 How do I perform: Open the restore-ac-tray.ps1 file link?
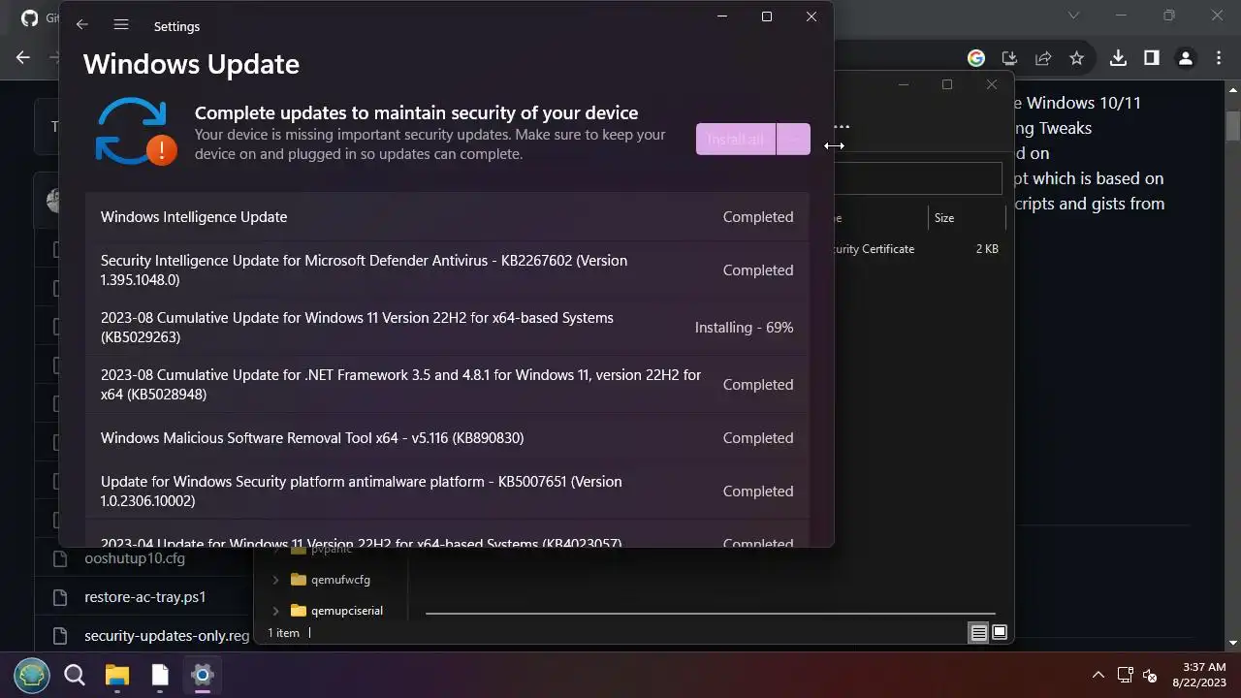(145, 597)
